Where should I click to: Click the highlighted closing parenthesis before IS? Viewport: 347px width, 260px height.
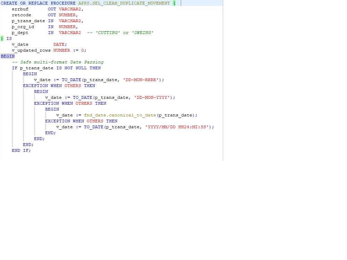(x=2, y=38)
